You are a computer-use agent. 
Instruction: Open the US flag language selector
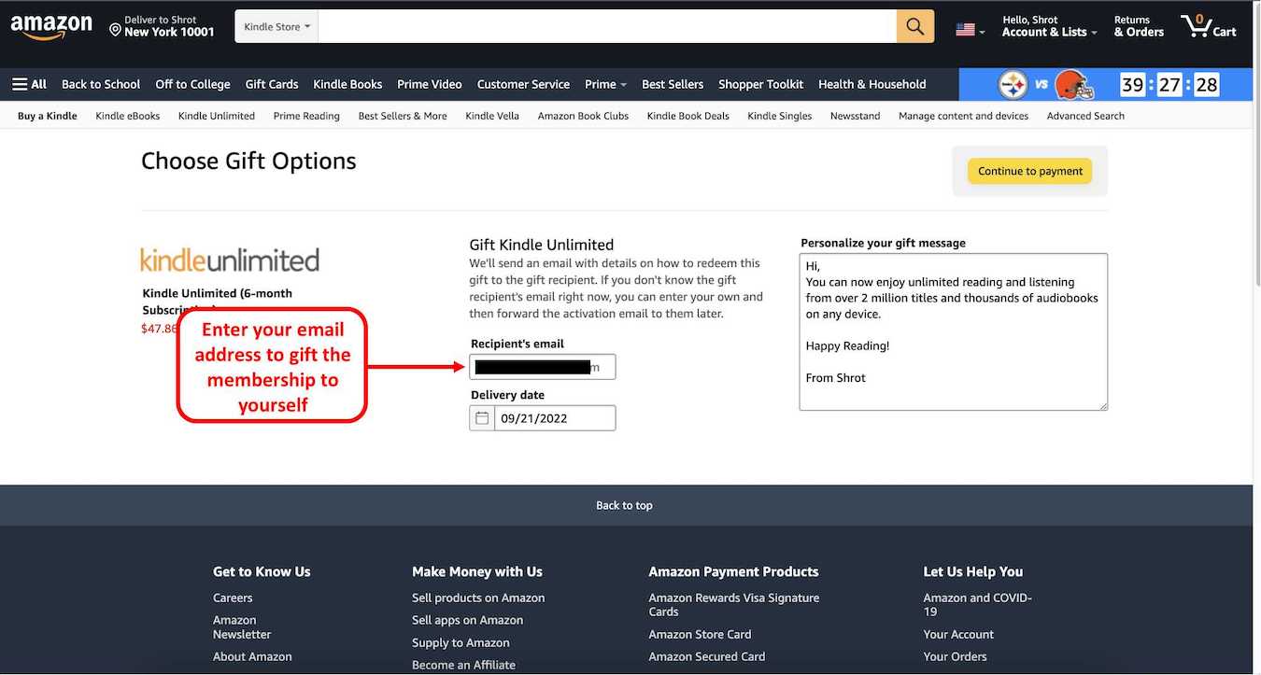[x=971, y=30]
